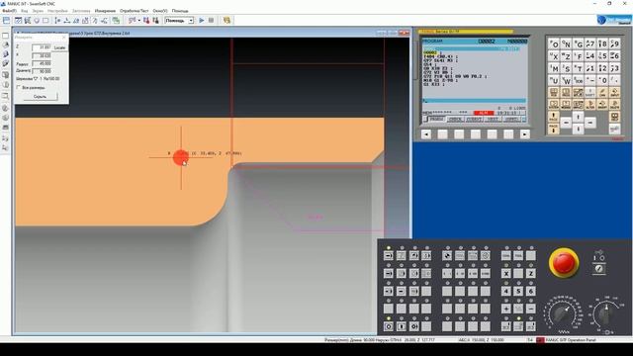Select the NEXT soft tab on CNC screen
The height and width of the screenshot is (356, 633).
tap(493, 119)
